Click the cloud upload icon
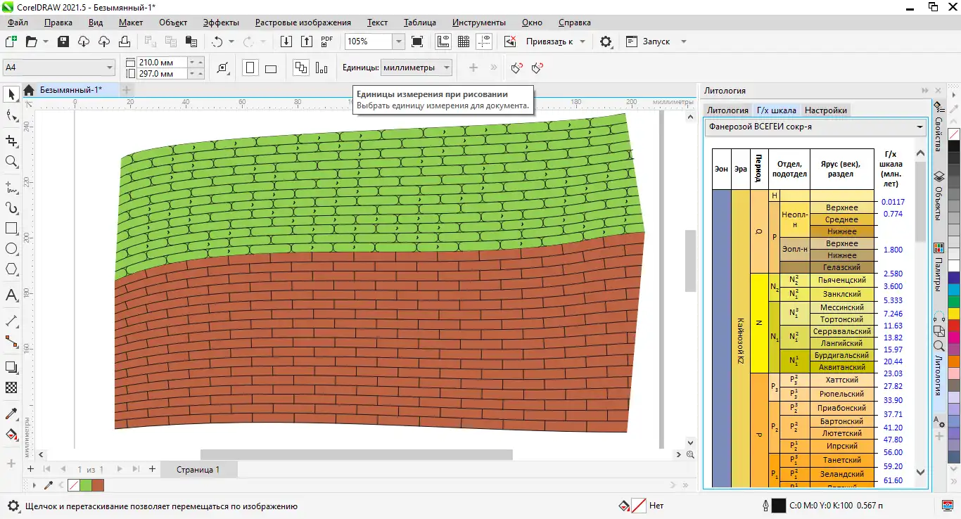This screenshot has height=519, width=961. pyautogui.click(x=104, y=41)
